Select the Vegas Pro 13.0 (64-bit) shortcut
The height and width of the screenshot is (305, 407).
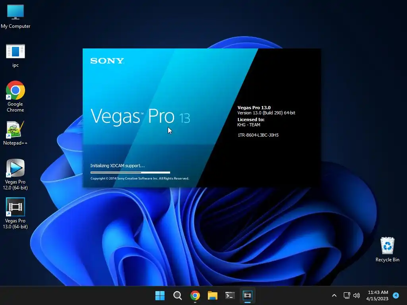16,213
